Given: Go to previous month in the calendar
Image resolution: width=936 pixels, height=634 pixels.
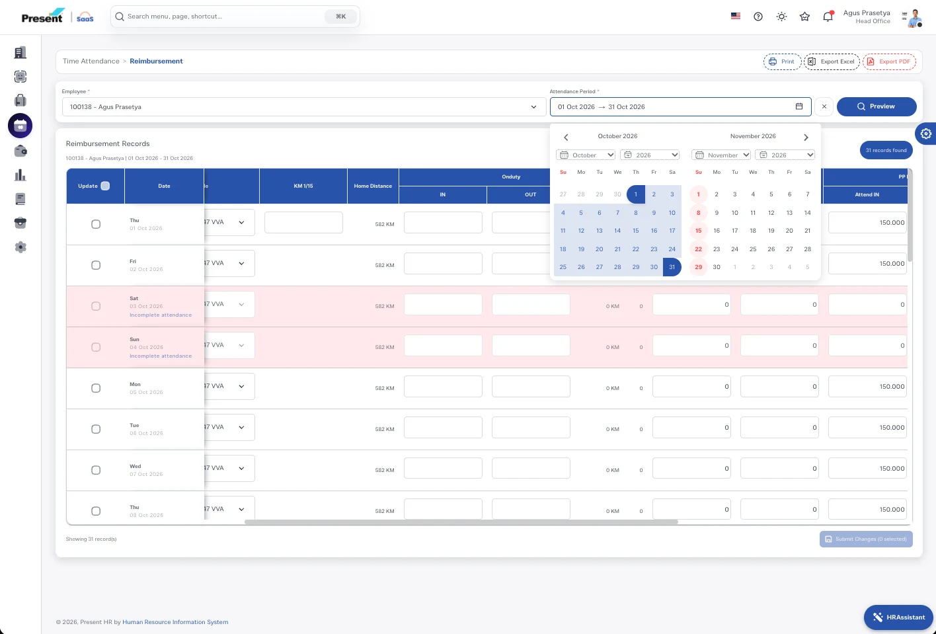Looking at the screenshot, I should 566,138.
